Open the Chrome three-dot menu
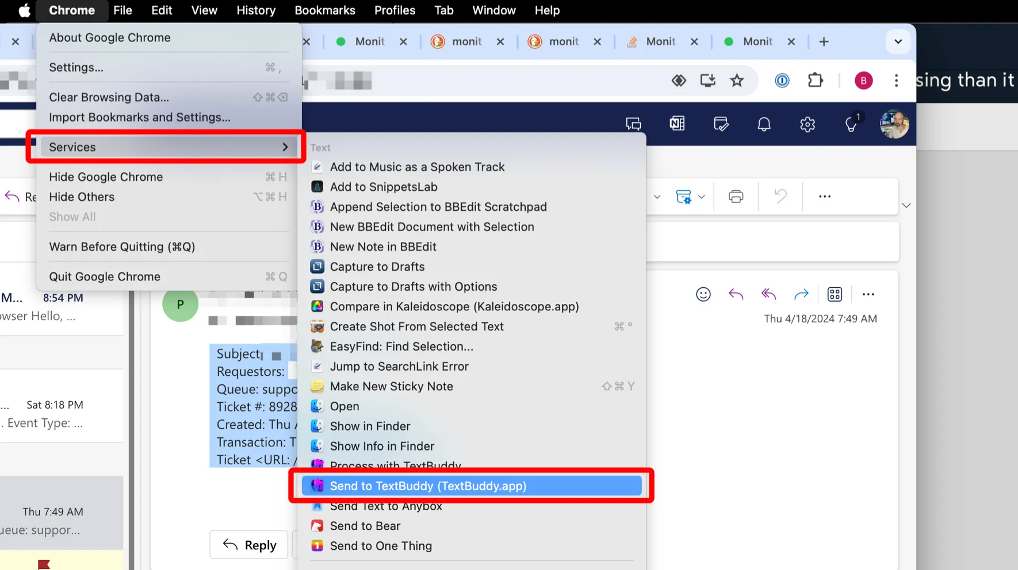The image size is (1018, 570). tap(896, 80)
